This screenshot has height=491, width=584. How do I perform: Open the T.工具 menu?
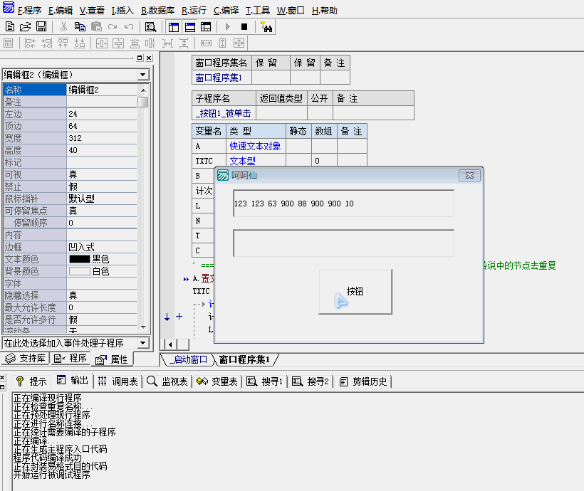click(x=258, y=11)
